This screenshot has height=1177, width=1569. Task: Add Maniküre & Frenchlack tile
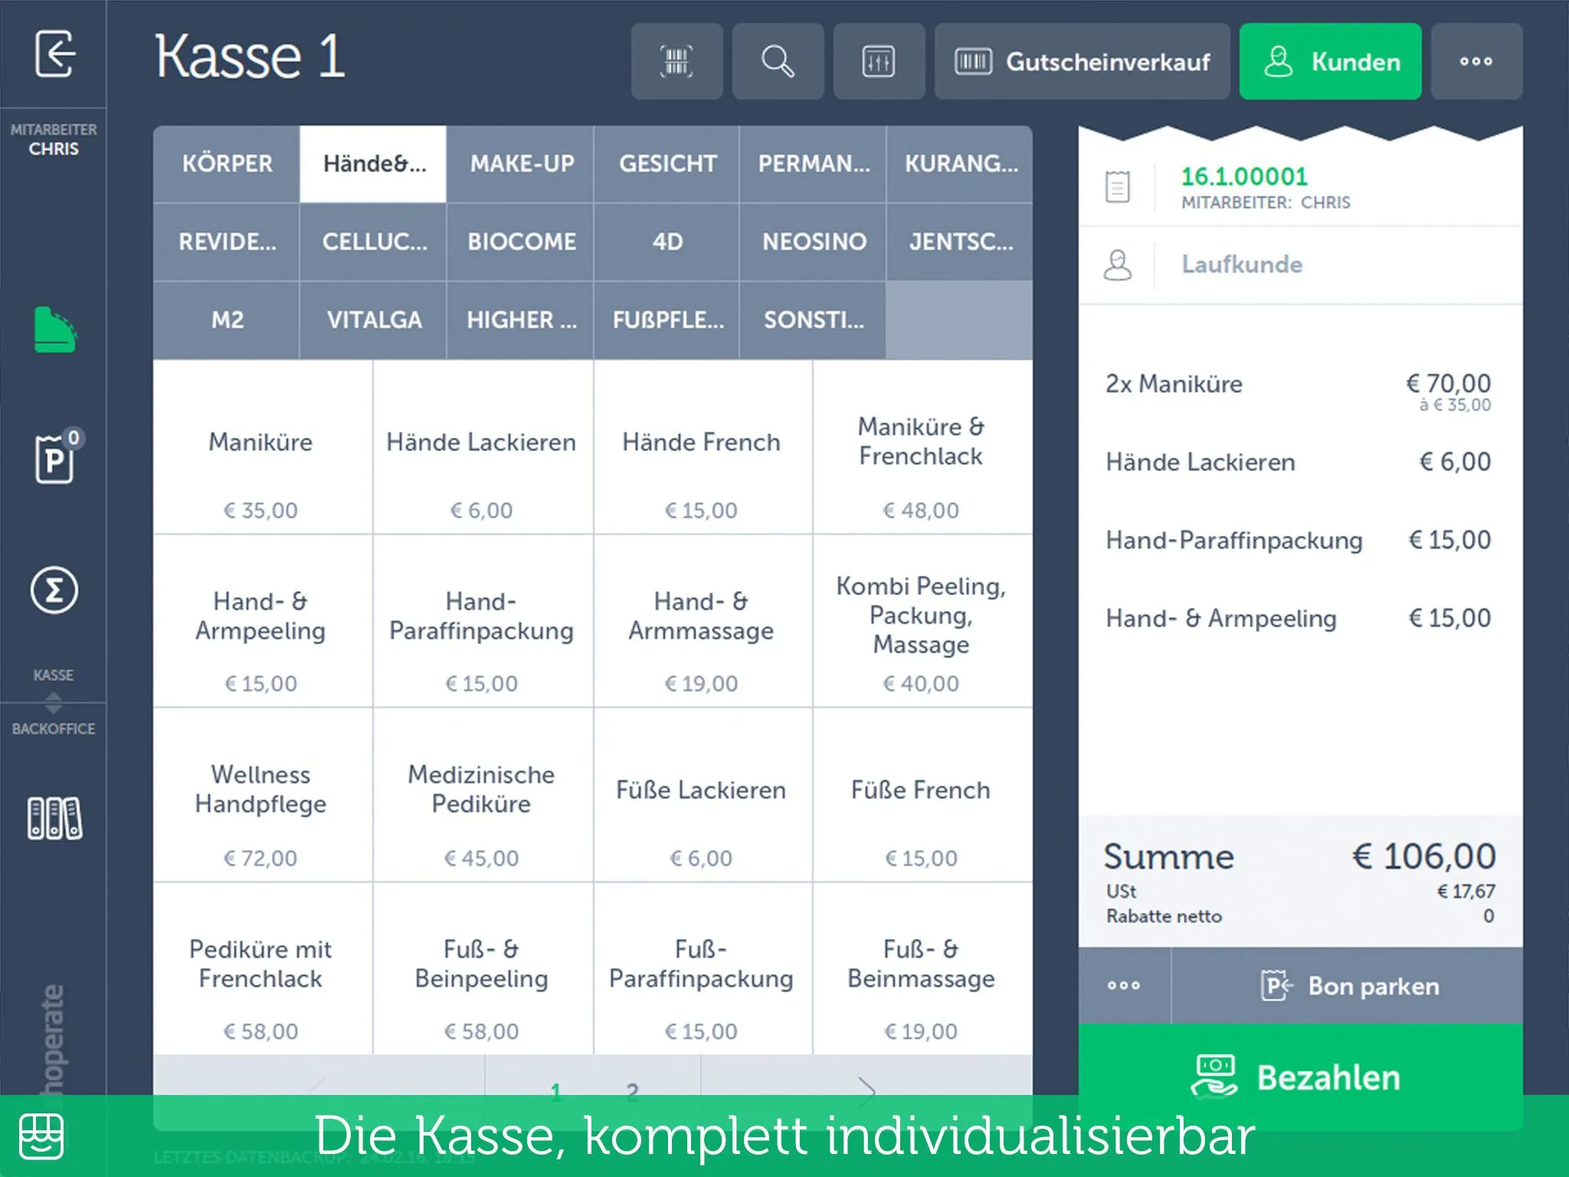(922, 447)
